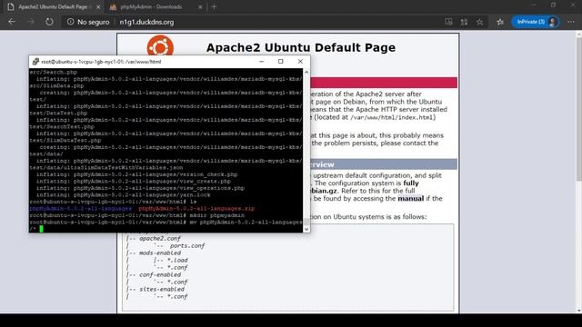Click the 'view_operations.php' line in terminal
This screenshot has width=582, height=327.
(x=140, y=188)
